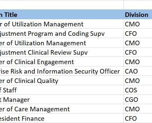This screenshot has width=152, height=123.
Task: Select the Division header cell
Action: (x=138, y=14)
